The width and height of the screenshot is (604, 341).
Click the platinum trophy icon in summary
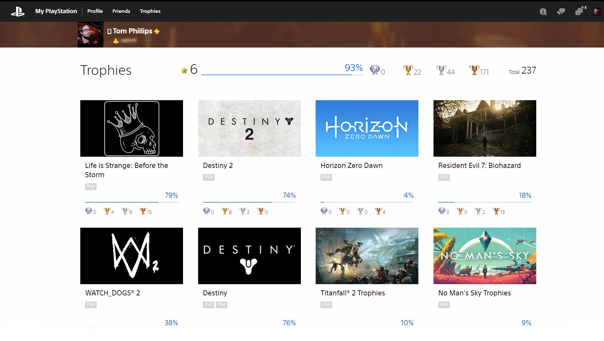coord(374,70)
